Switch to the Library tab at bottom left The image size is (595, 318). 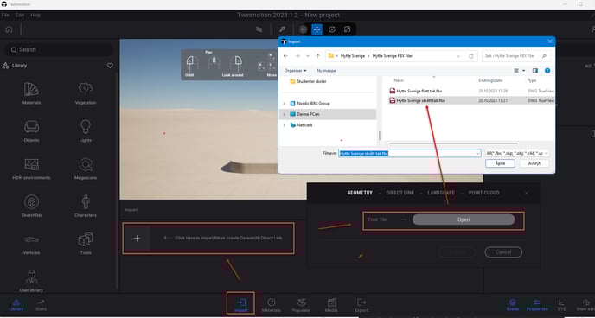[16, 305]
